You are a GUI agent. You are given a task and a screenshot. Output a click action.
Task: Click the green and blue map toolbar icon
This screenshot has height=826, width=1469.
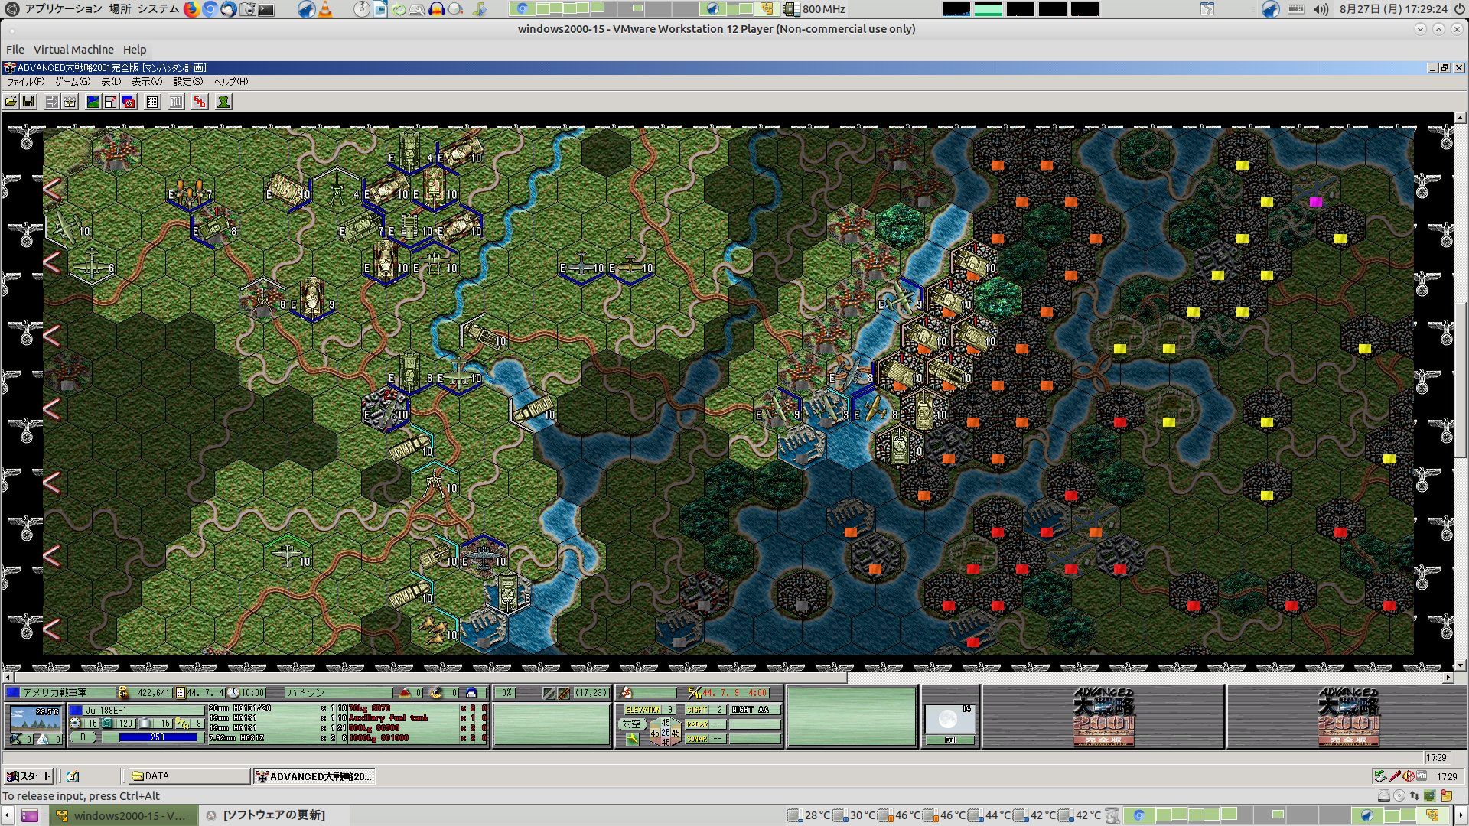click(x=93, y=102)
